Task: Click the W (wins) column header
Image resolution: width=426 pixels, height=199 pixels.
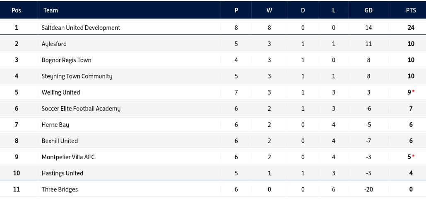Action: pyautogui.click(x=269, y=10)
